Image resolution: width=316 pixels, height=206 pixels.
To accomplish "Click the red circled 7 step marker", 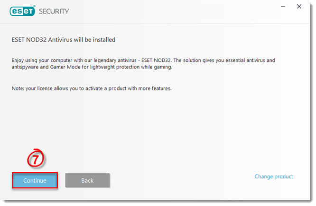I will coord(36,158).
